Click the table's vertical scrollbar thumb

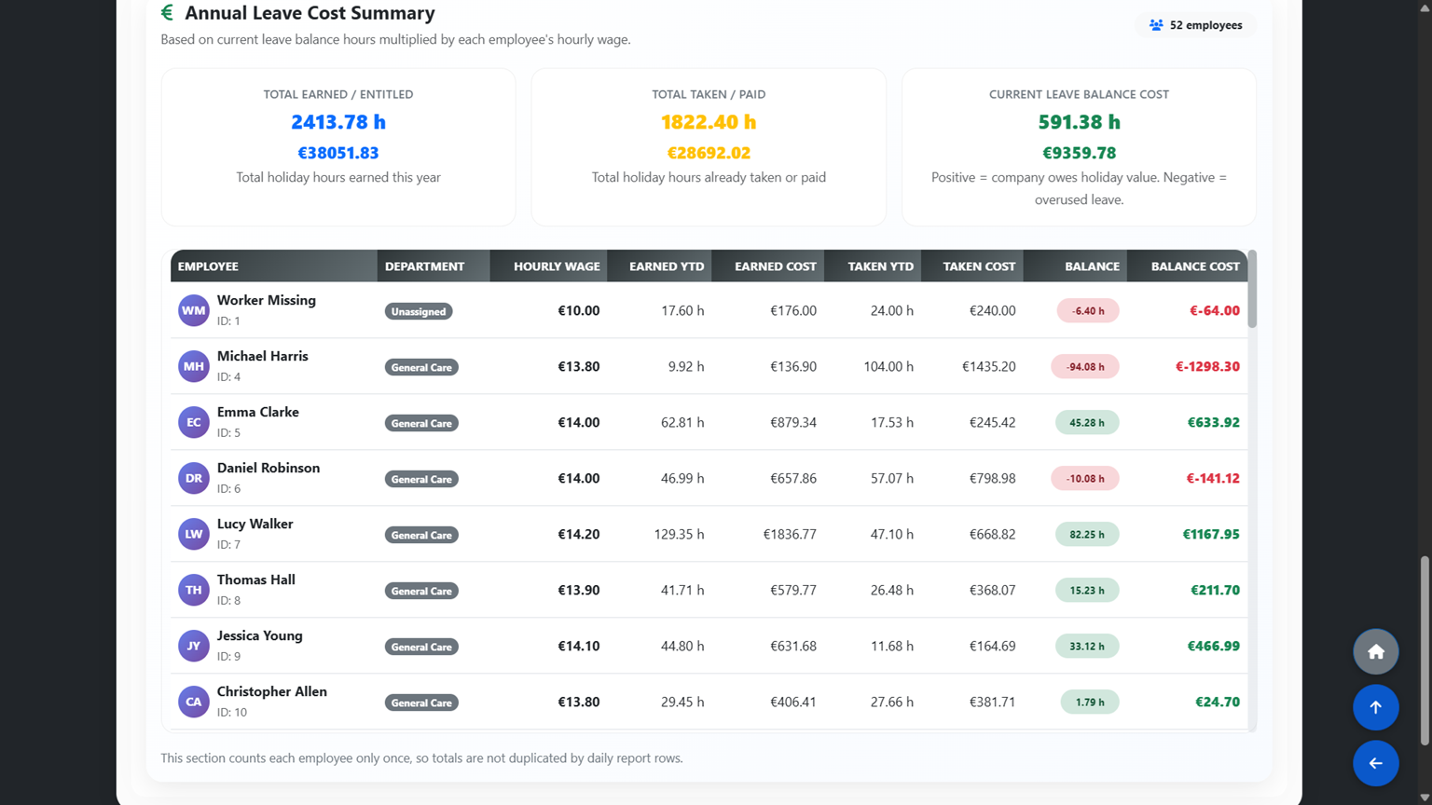tap(1252, 289)
